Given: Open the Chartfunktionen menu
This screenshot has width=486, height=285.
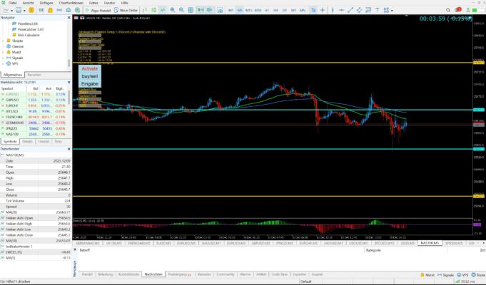Looking at the screenshot, I should click(71, 3).
